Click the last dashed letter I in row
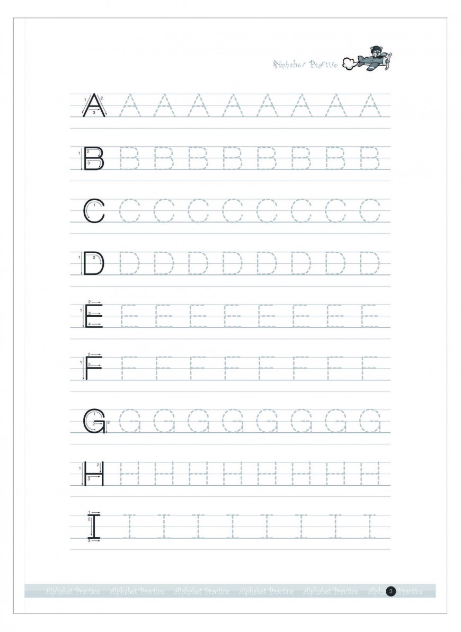The height and width of the screenshot is (632, 461). 370,526
